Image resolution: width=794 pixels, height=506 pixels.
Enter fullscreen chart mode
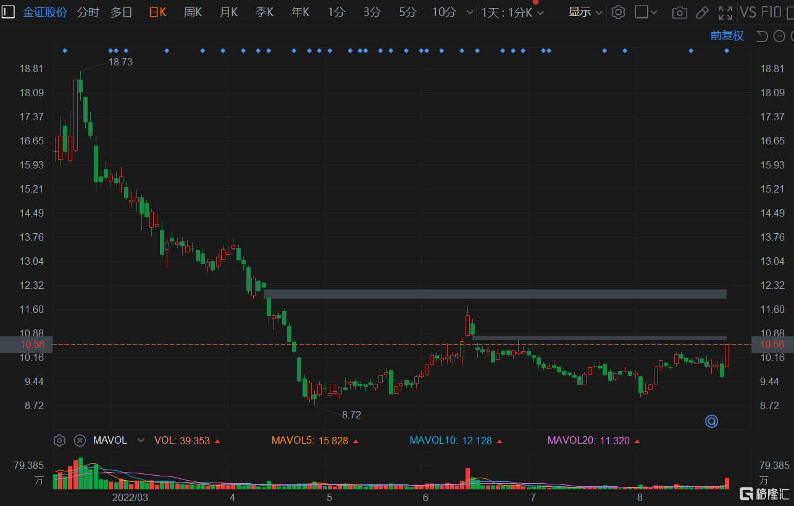pos(726,12)
